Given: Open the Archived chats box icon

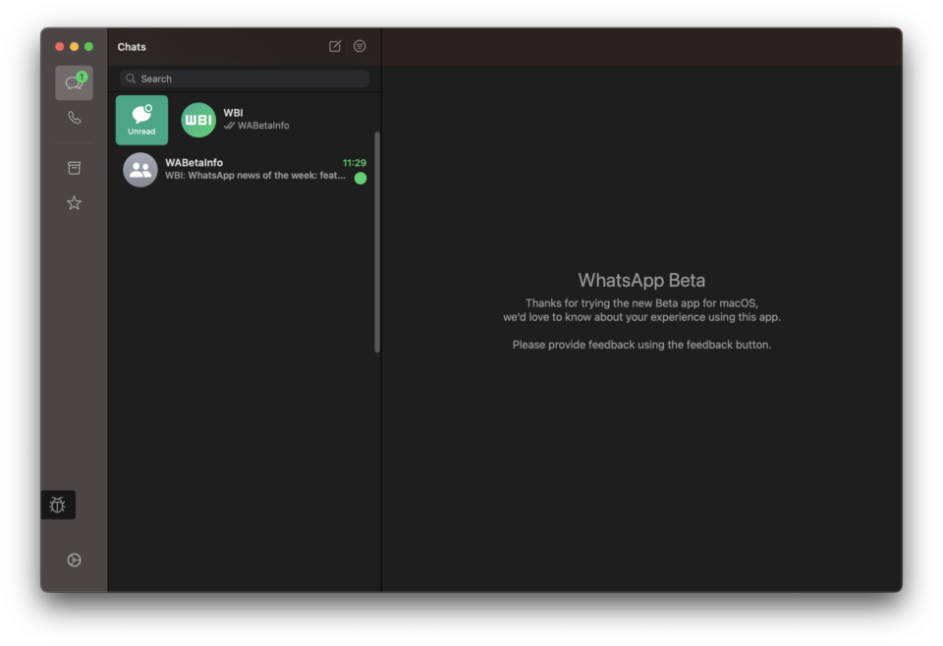Looking at the screenshot, I should point(74,168).
